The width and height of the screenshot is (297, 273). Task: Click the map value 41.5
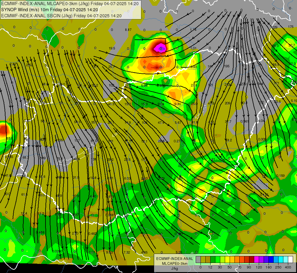111,104
